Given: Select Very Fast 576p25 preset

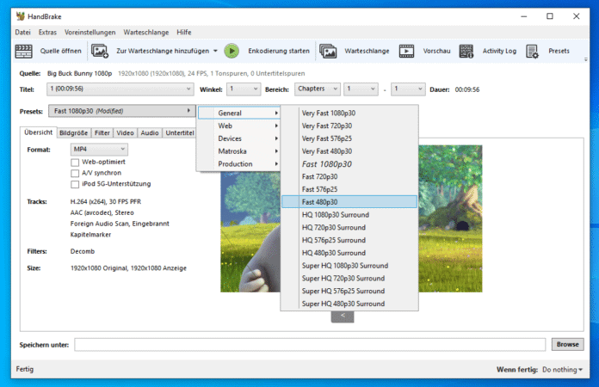Looking at the screenshot, I should 349,138.
